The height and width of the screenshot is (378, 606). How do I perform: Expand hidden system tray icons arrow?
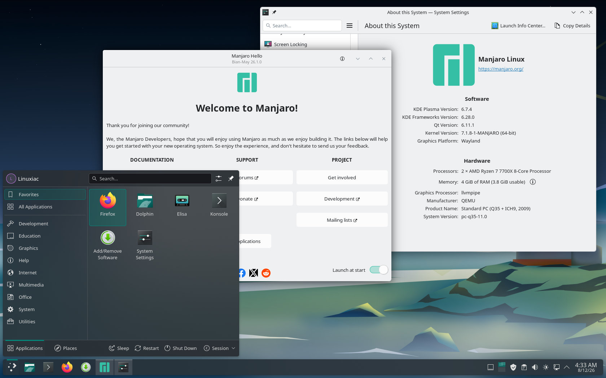point(567,367)
